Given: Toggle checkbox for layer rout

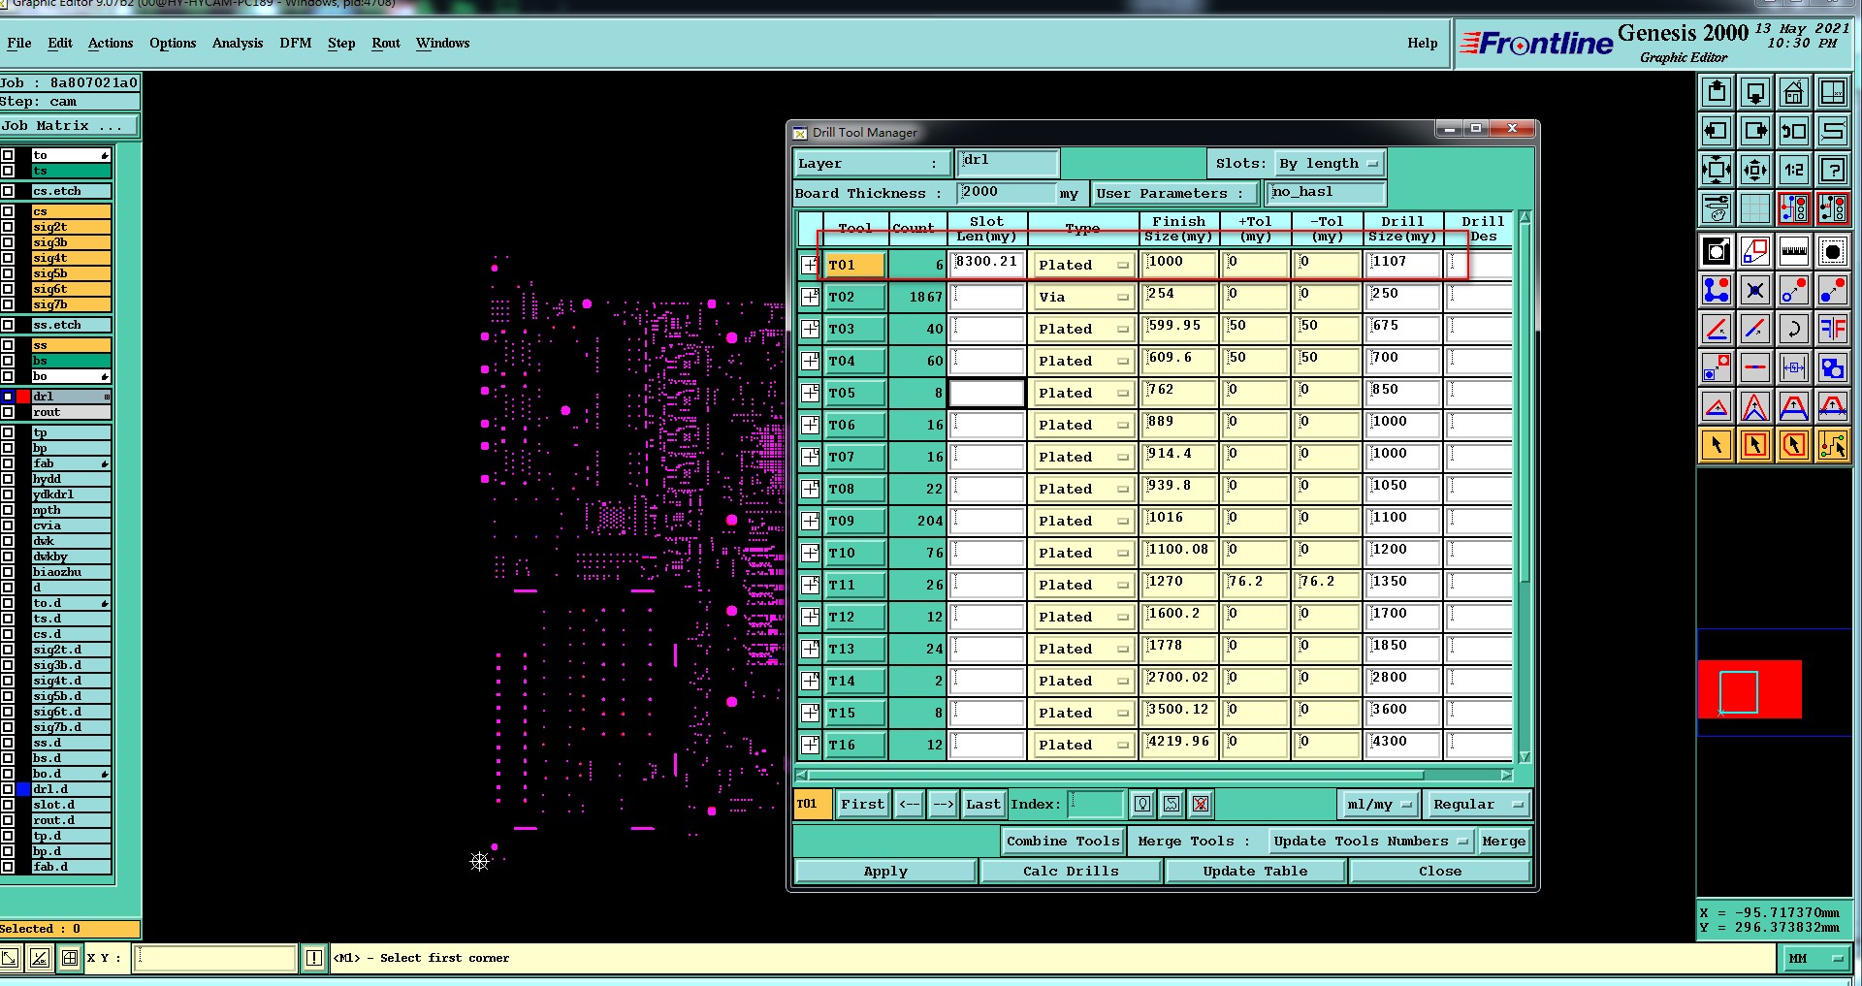Looking at the screenshot, I should [8, 412].
